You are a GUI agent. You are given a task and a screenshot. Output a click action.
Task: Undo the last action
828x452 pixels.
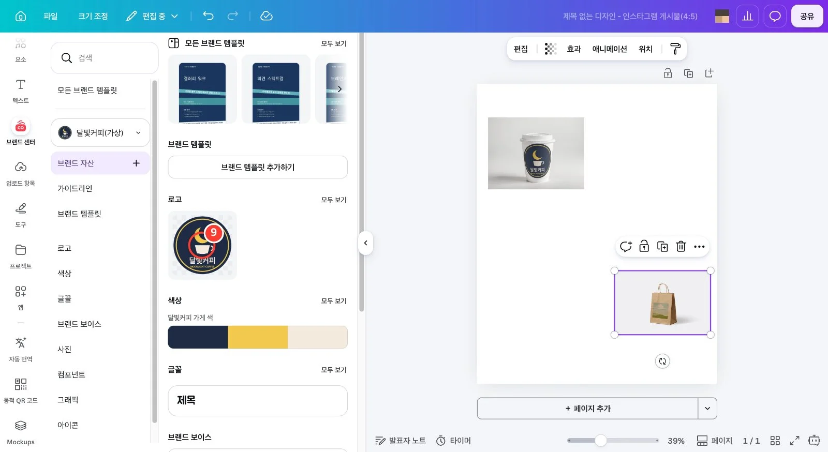[x=208, y=16]
